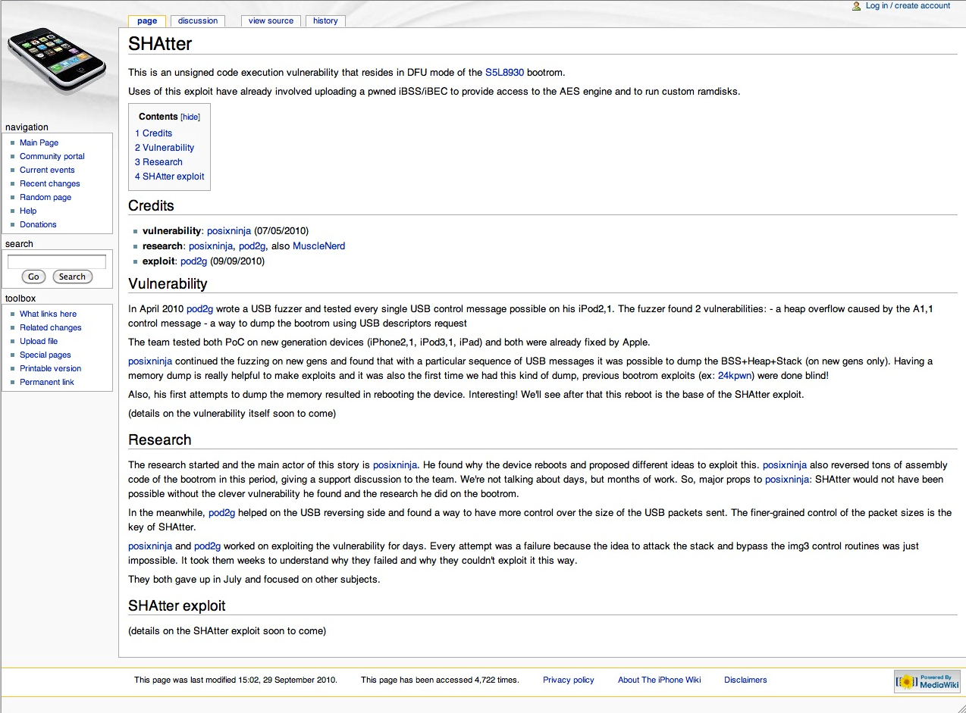Open the 24kpwn link
Viewport: 966px width, 713px height.
735,376
